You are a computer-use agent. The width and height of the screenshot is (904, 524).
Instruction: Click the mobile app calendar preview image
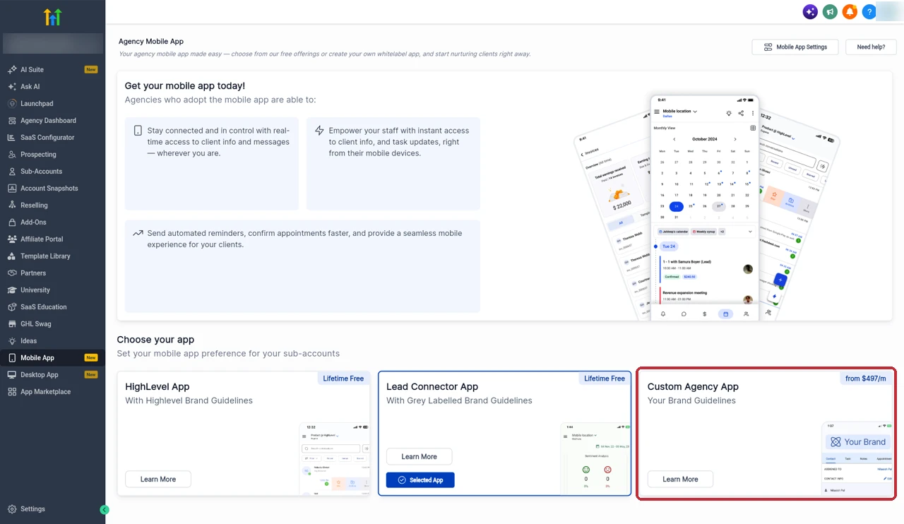tap(705, 208)
